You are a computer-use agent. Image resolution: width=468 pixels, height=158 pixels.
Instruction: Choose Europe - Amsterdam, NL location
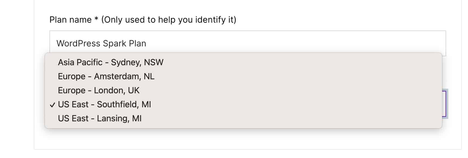click(106, 76)
